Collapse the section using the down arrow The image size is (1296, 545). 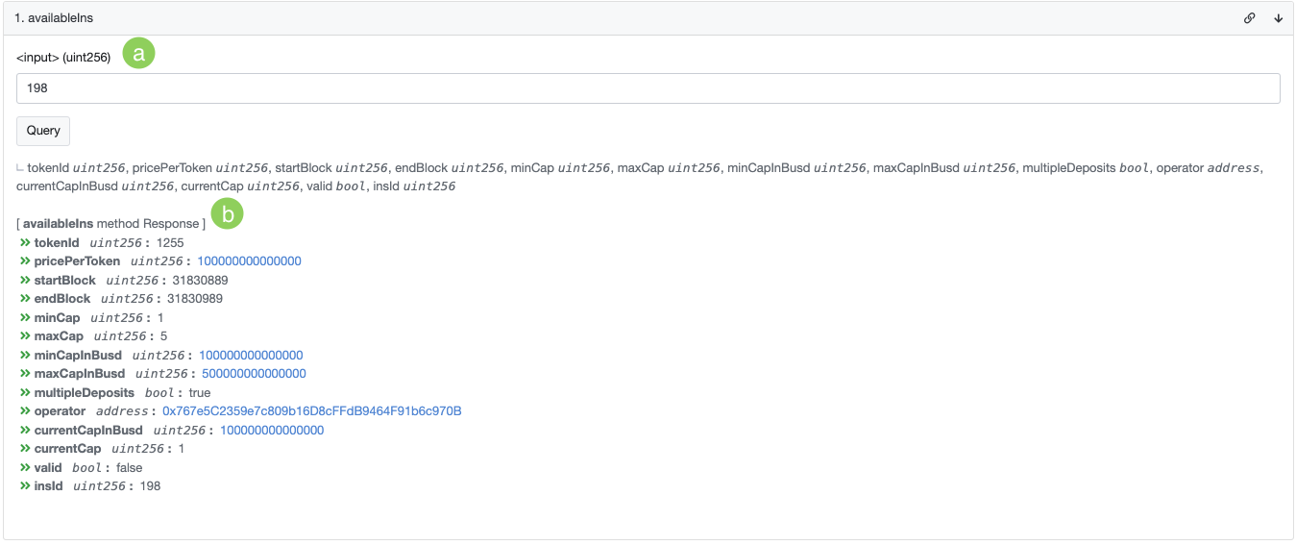coord(1278,18)
